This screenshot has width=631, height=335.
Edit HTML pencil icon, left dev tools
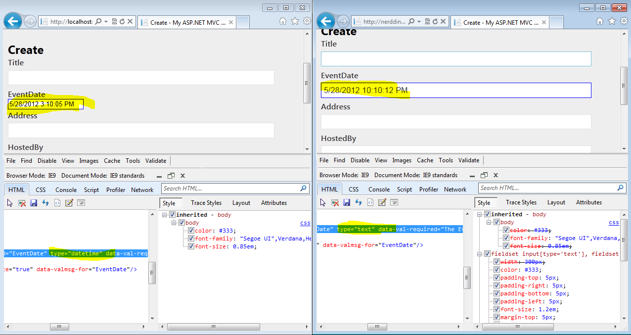[69, 203]
